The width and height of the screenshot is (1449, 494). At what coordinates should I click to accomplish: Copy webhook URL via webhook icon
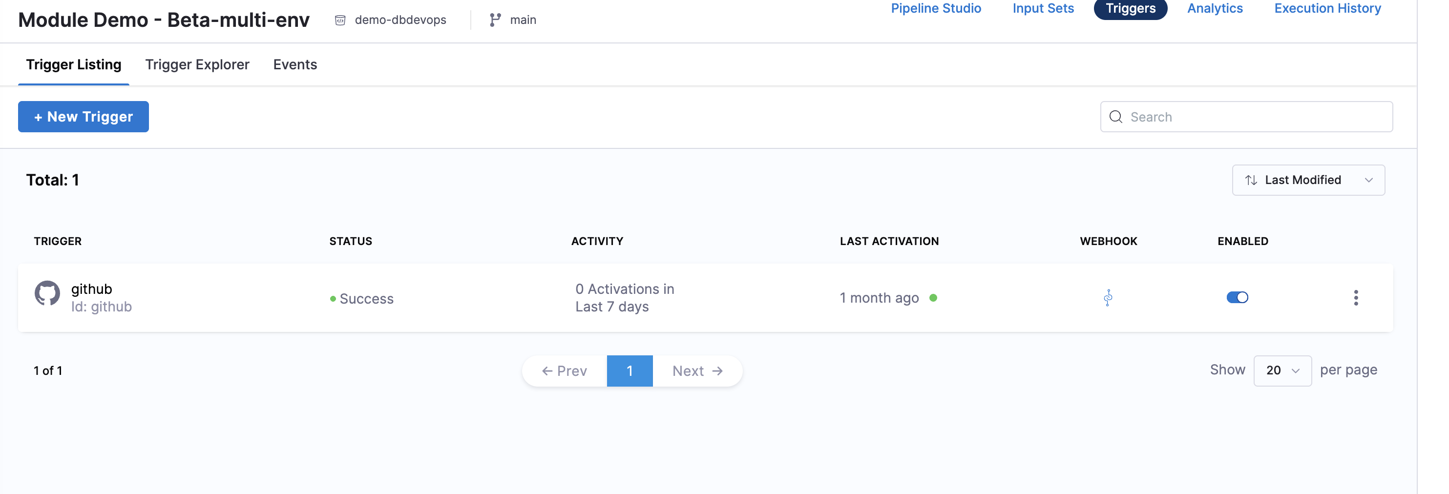(1108, 298)
